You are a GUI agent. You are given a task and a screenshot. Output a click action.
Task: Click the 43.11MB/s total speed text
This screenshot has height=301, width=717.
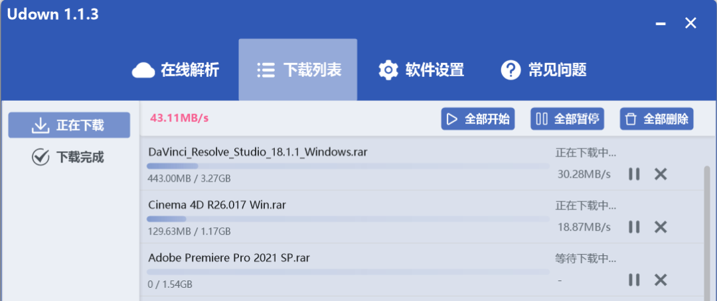pos(179,118)
